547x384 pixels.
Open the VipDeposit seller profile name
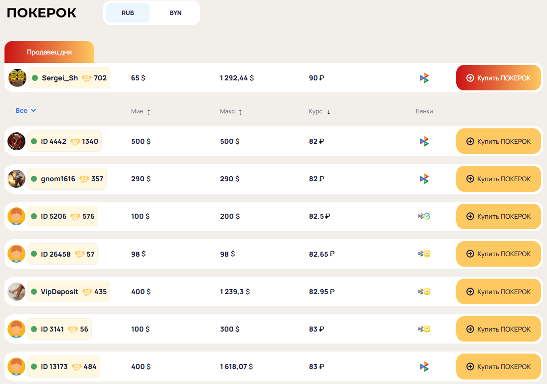59,292
